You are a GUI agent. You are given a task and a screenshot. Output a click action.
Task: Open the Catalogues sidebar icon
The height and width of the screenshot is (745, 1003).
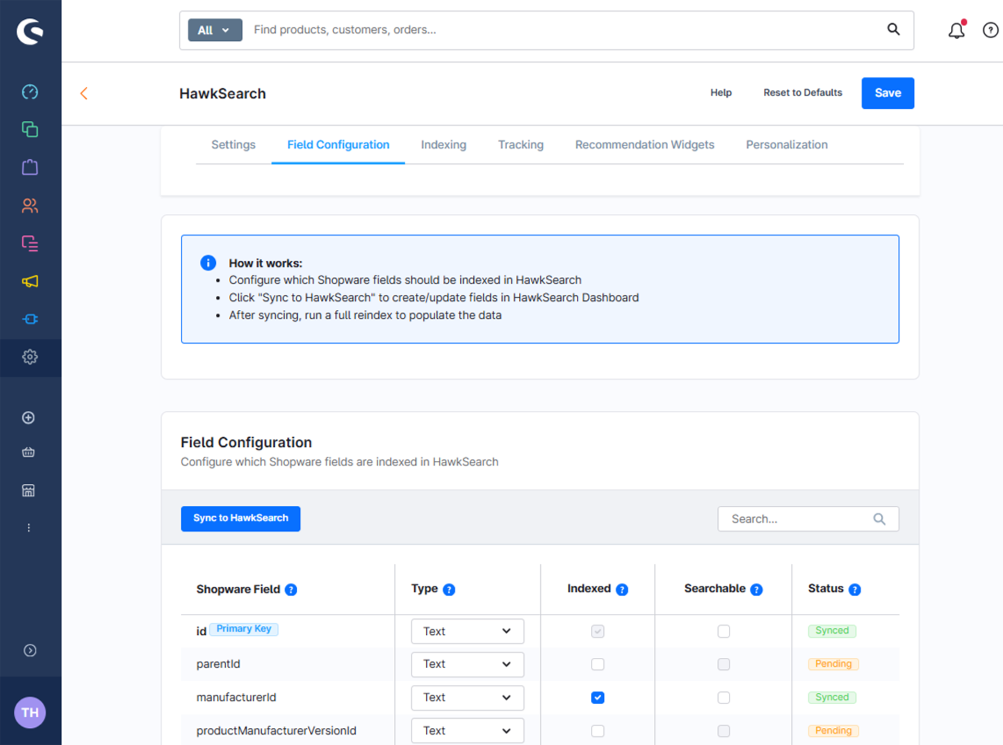30,129
